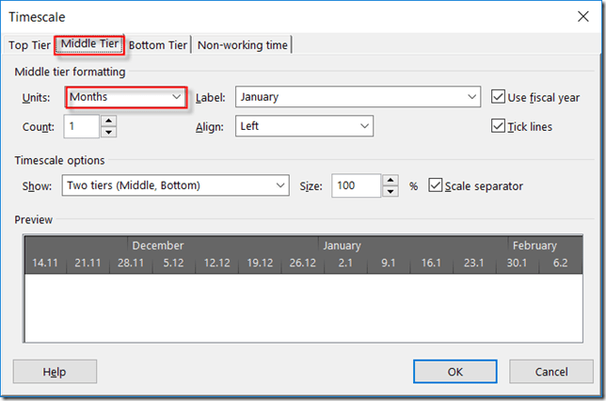Decrease the Count value with down arrow
The image size is (606, 401).
(x=108, y=131)
